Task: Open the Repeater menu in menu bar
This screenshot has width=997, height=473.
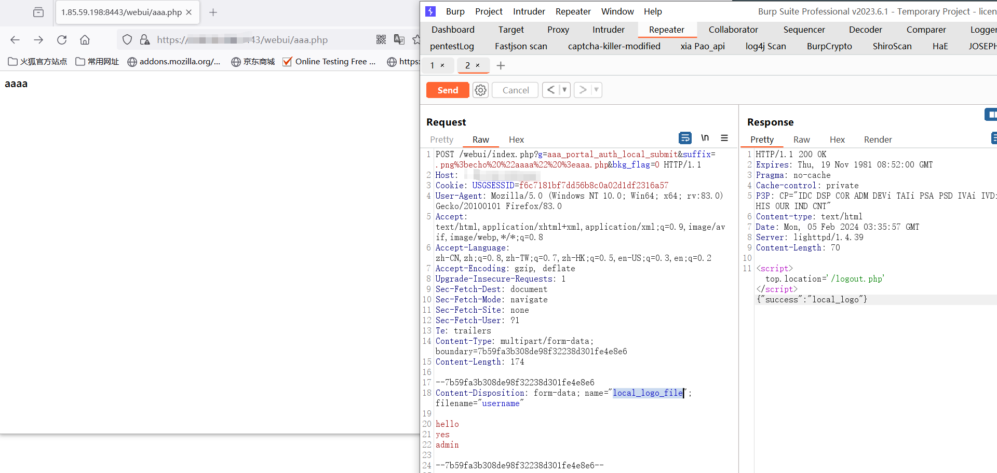Action: click(x=573, y=11)
